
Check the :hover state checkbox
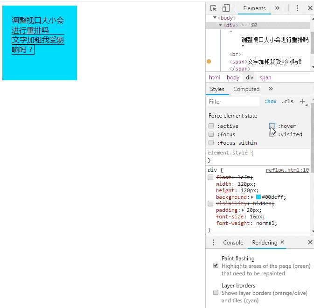[x=272, y=126]
